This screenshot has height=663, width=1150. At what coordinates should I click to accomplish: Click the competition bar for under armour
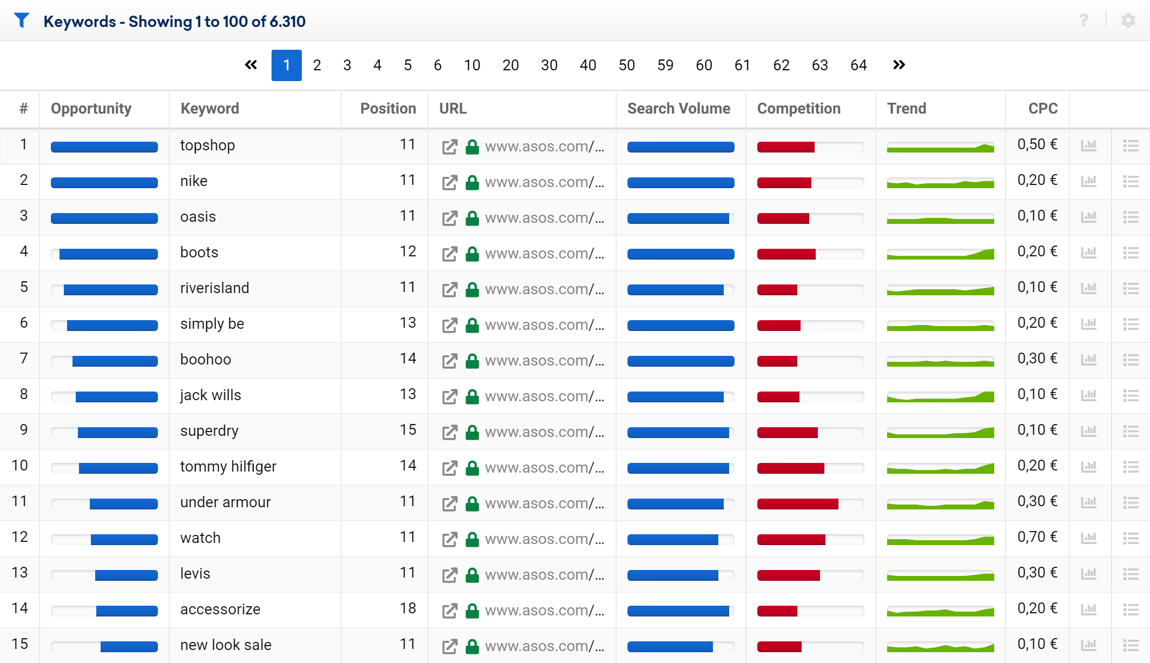pos(810,503)
